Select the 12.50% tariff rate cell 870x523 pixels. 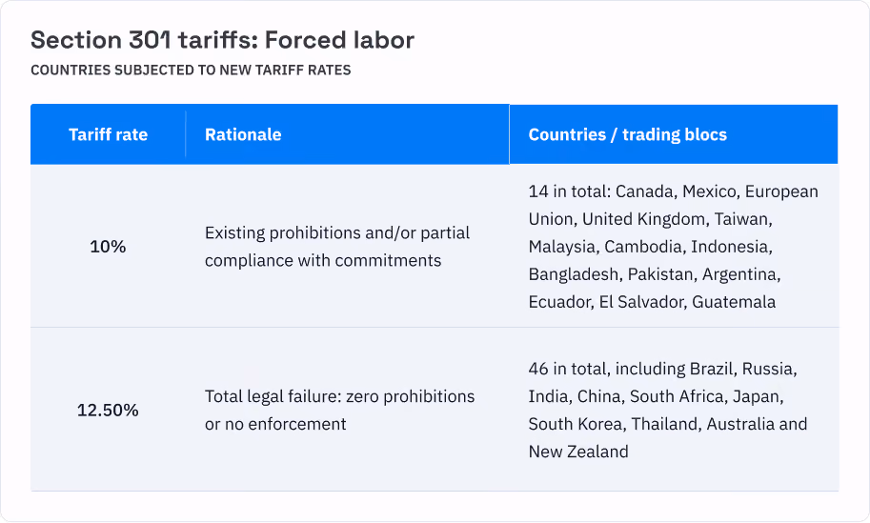point(109,410)
